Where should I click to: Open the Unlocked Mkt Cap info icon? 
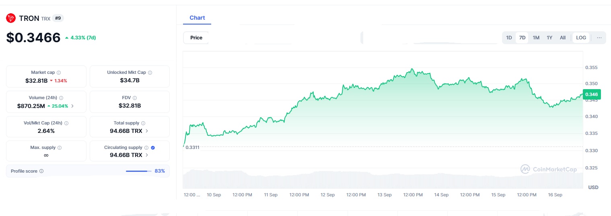click(x=150, y=73)
